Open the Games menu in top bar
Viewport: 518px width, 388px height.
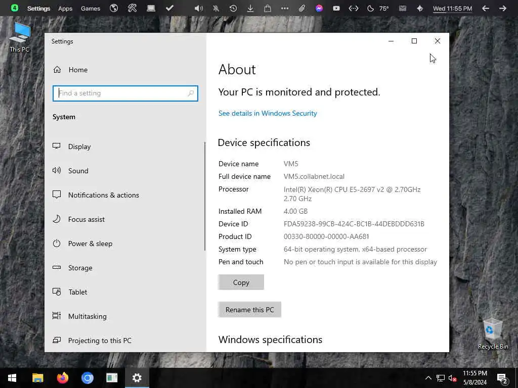(x=91, y=9)
